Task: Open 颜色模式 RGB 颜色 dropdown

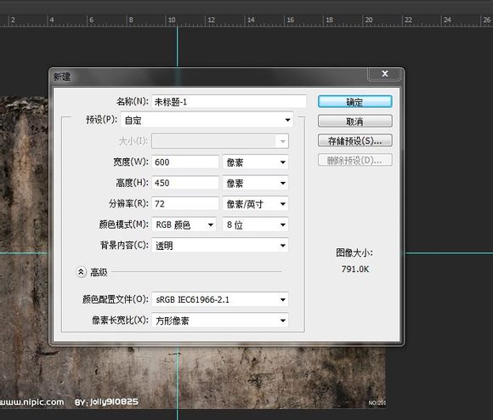Action: 184,224
